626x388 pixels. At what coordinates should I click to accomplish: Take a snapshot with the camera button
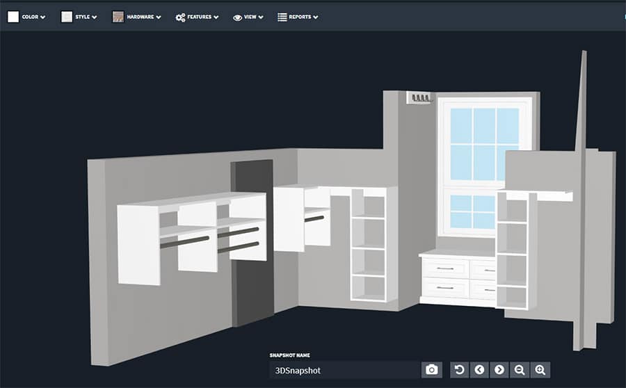pos(431,370)
